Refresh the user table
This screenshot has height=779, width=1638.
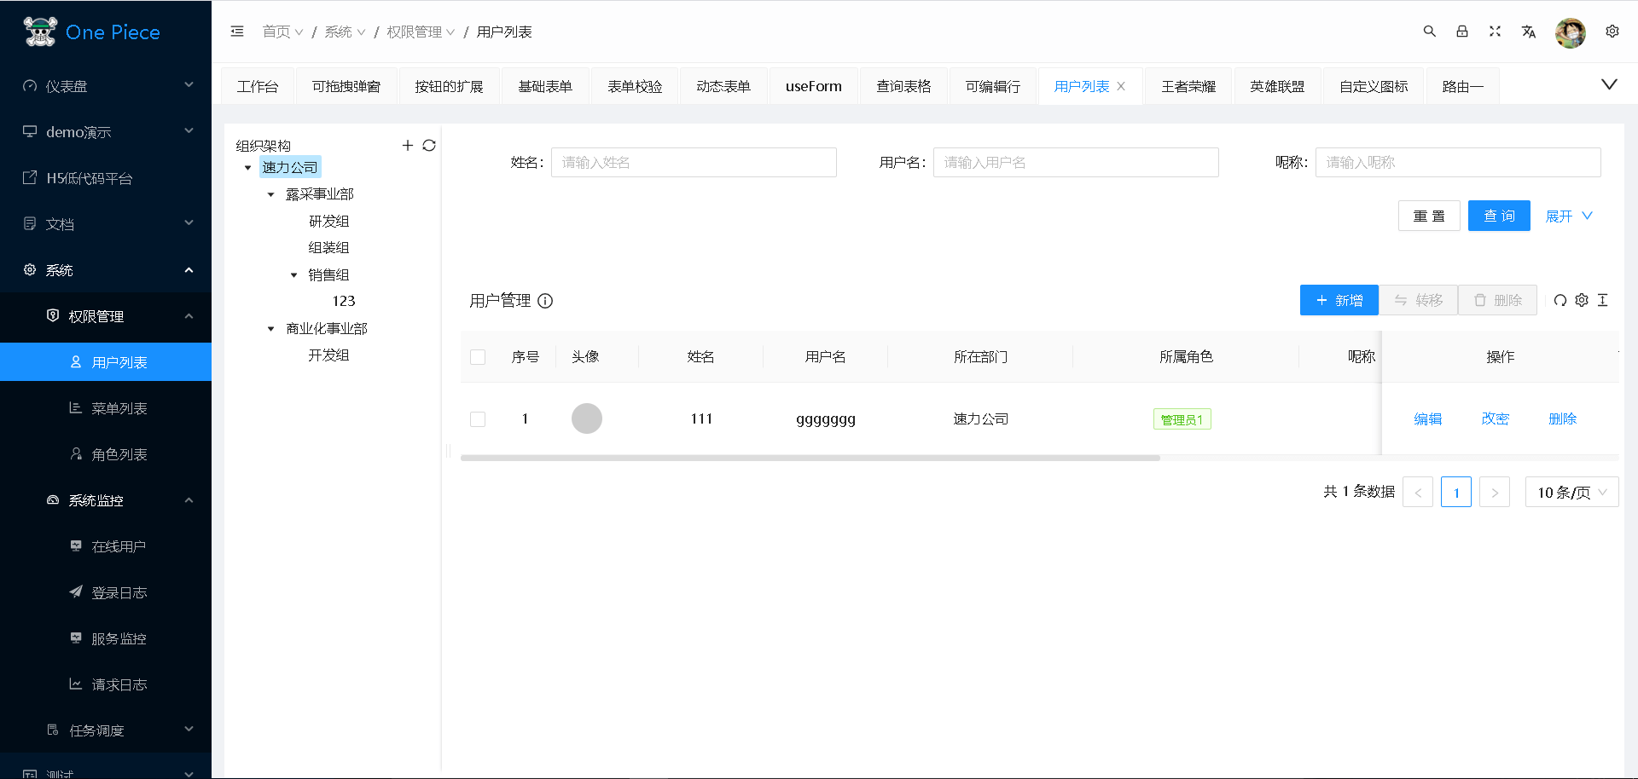(x=1560, y=300)
